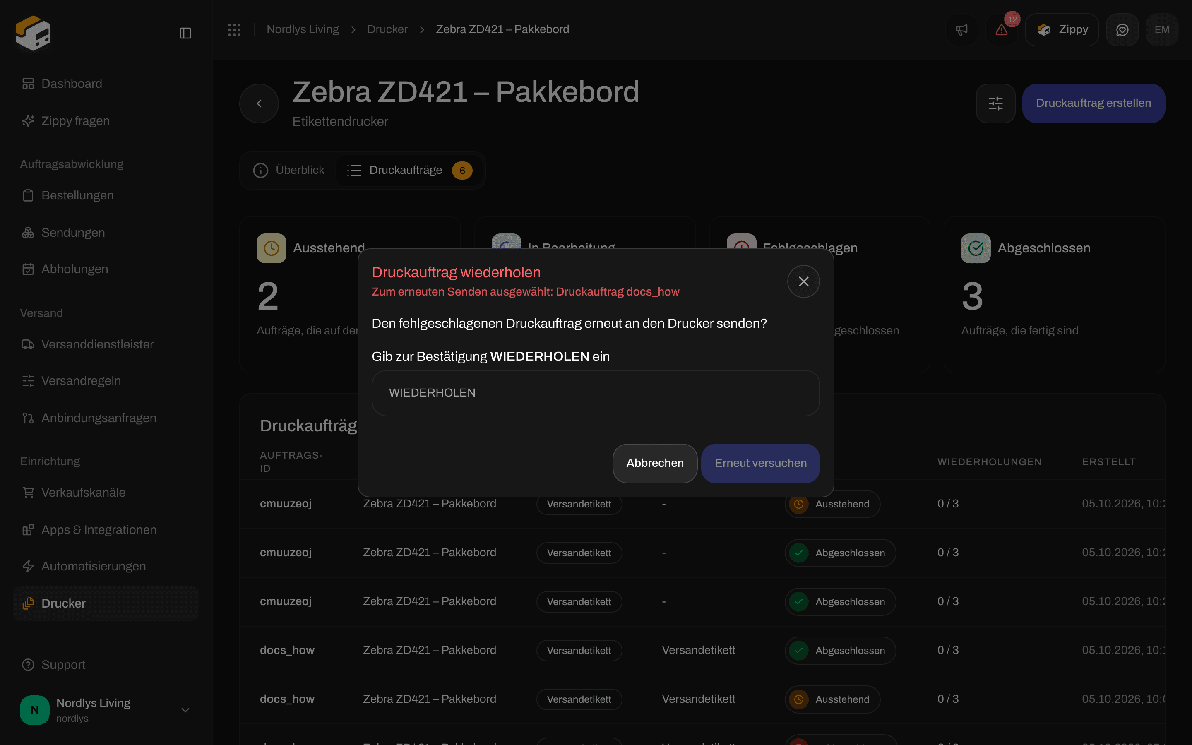Open announcements megaphone icon
Screen dimensions: 1192x745
[962, 29]
